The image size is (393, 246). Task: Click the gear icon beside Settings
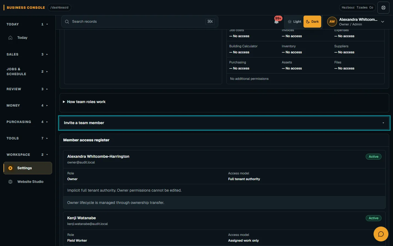(x=10, y=168)
